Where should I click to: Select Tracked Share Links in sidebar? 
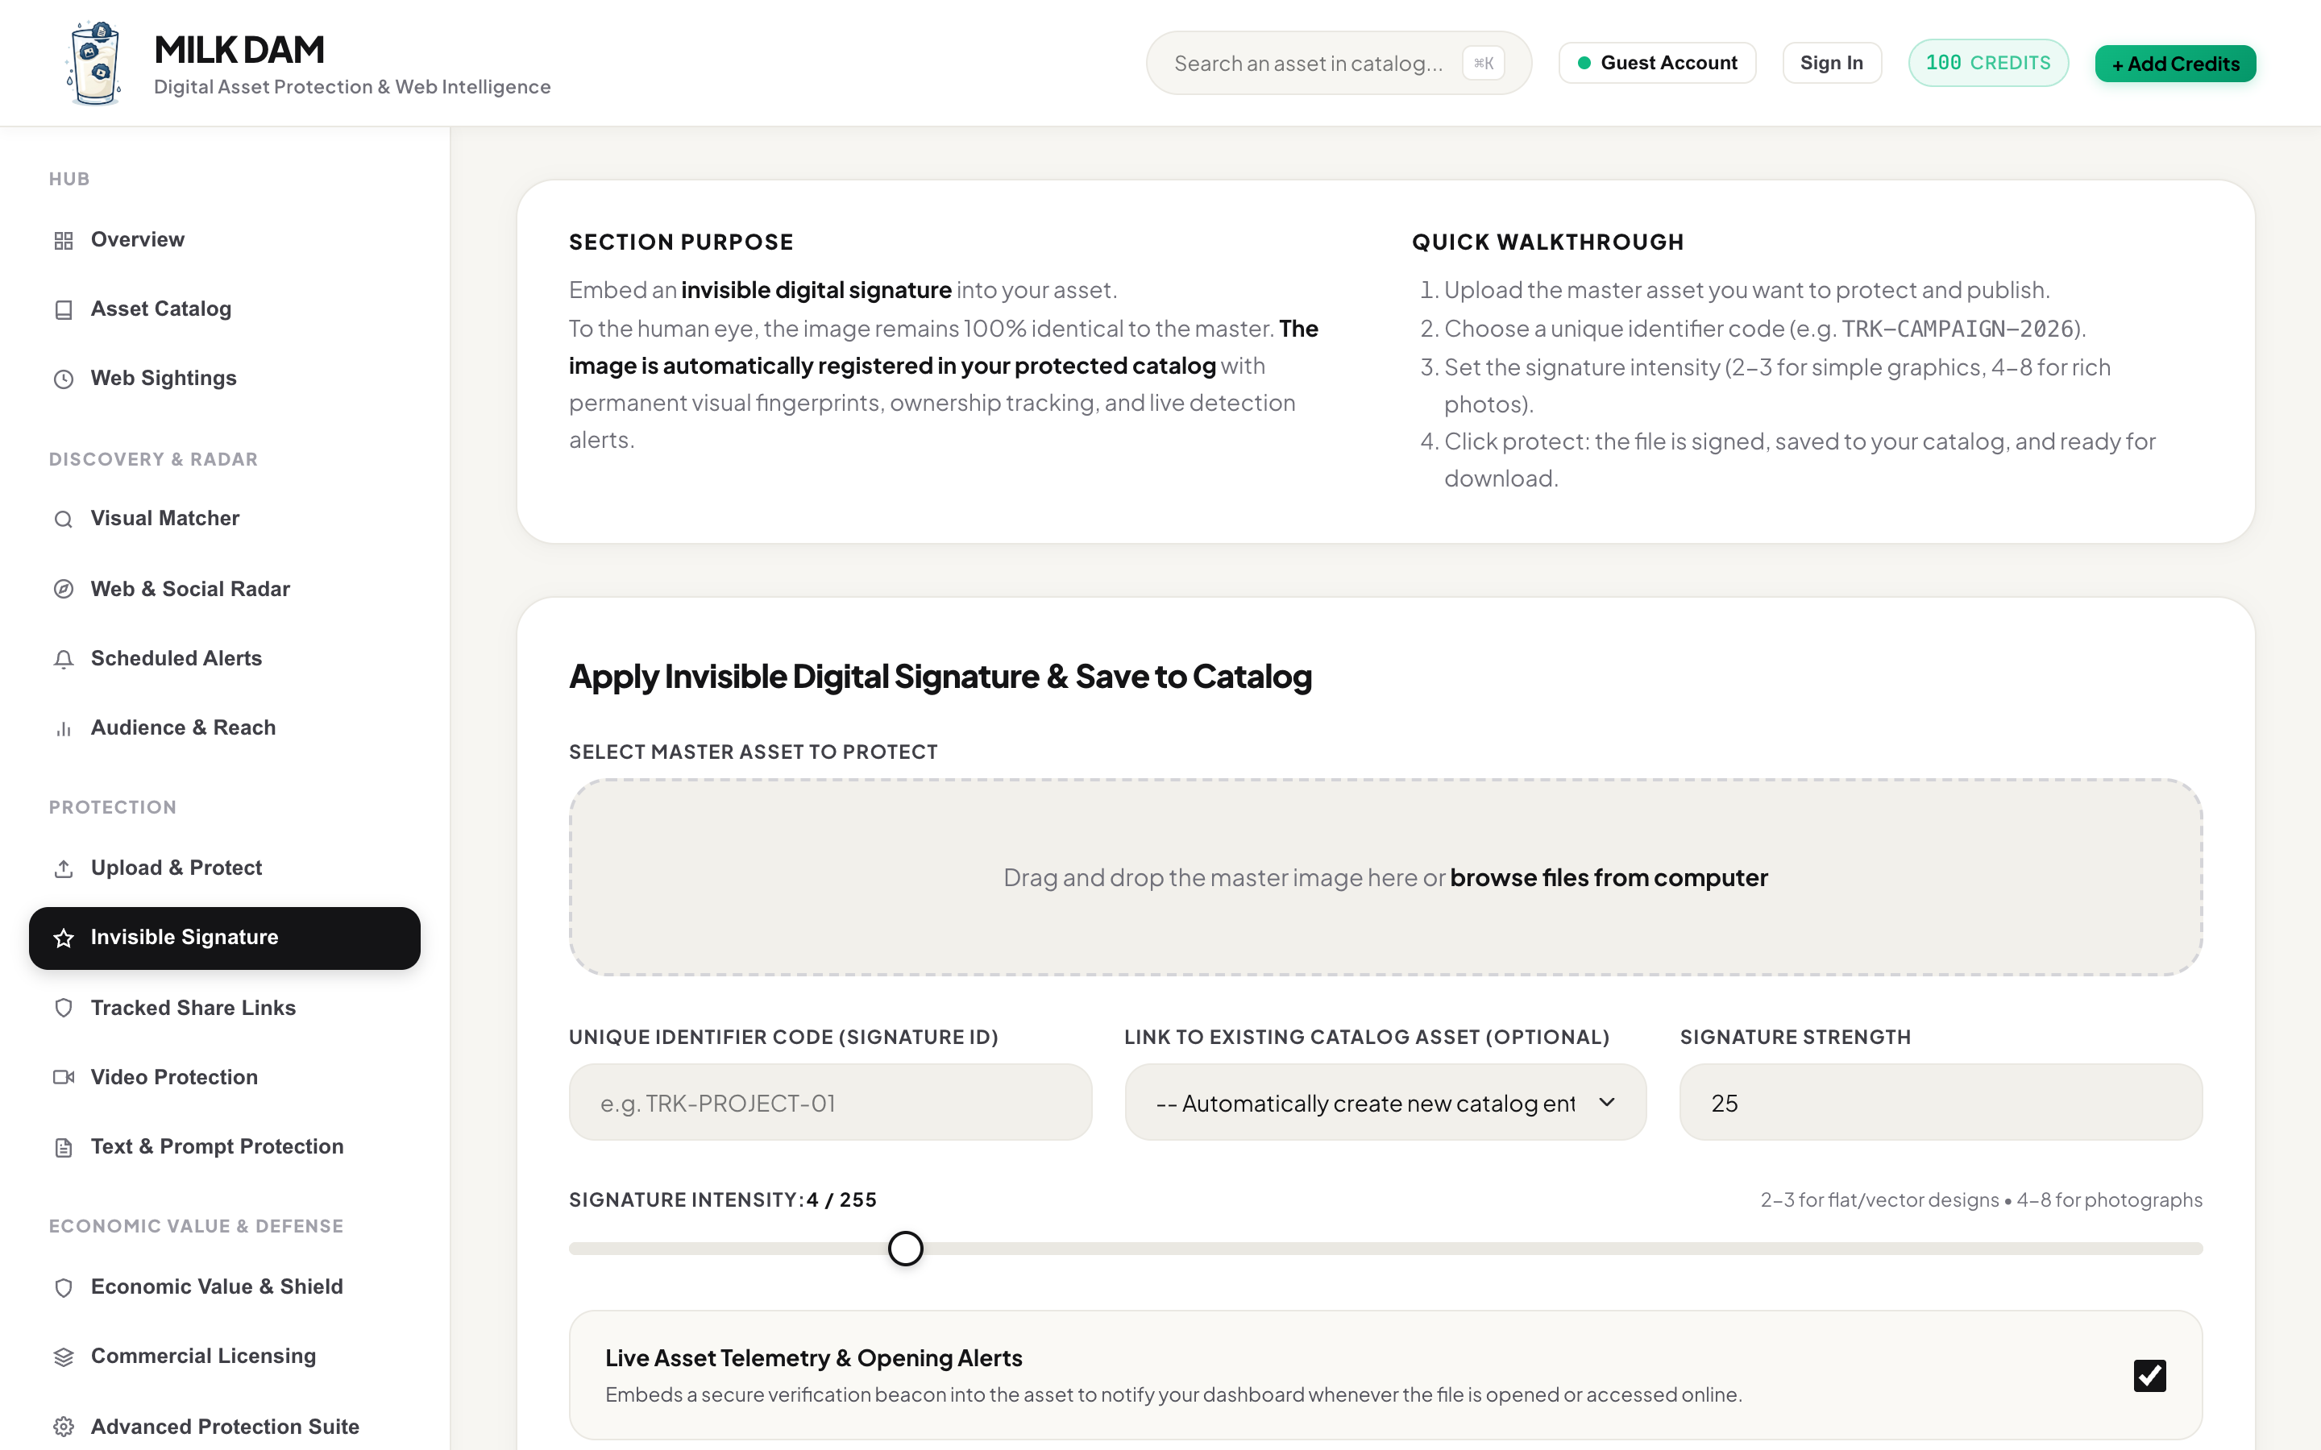point(224,1008)
